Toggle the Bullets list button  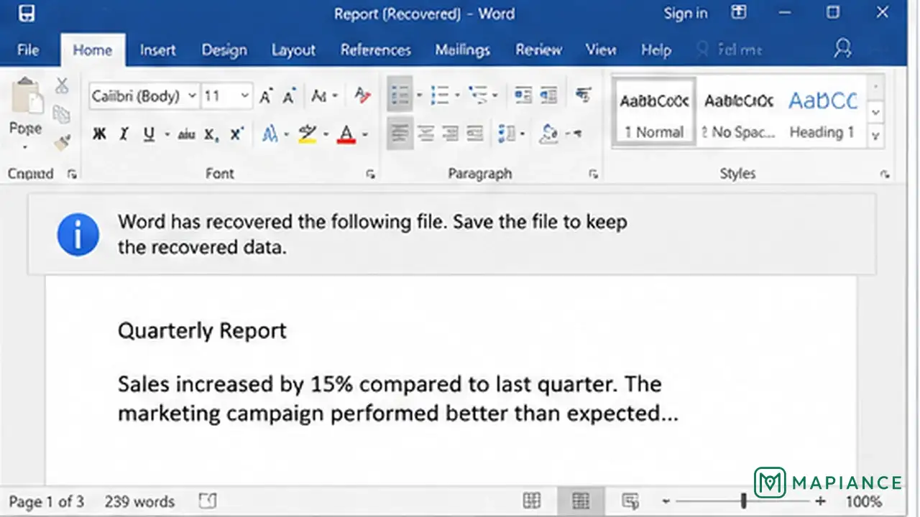click(400, 95)
